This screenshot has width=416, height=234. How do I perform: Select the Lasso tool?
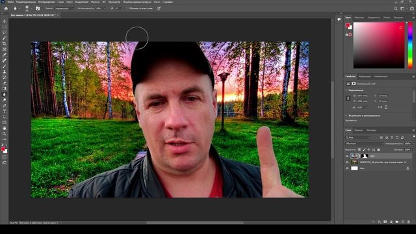[x=5, y=32]
